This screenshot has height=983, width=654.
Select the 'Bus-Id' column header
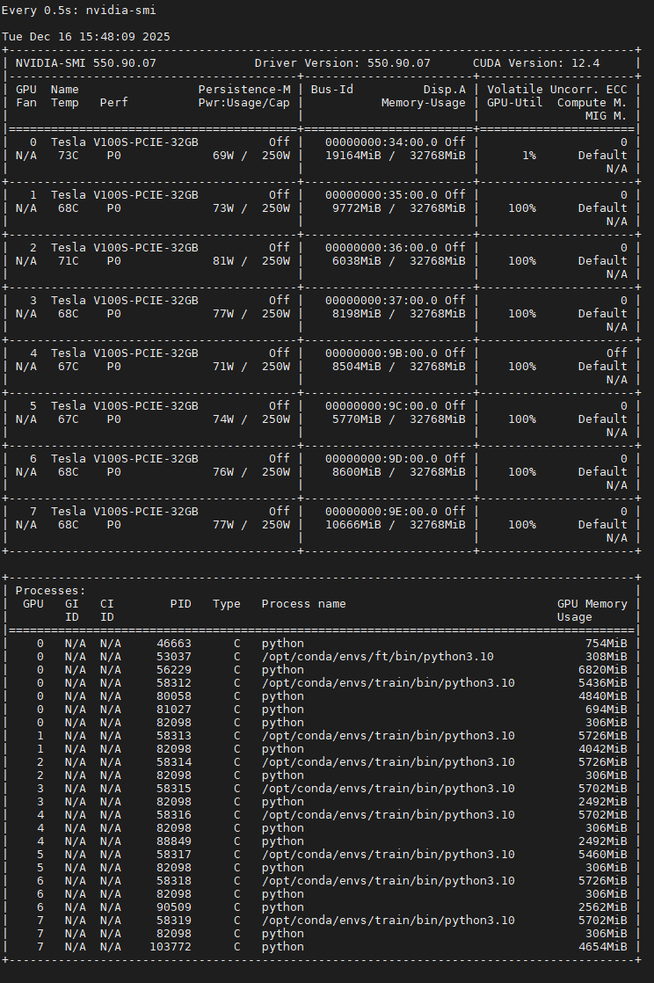[x=332, y=90]
